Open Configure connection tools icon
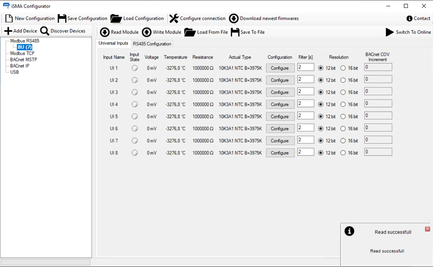Viewport: 433px width, 267px height. click(x=174, y=19)
